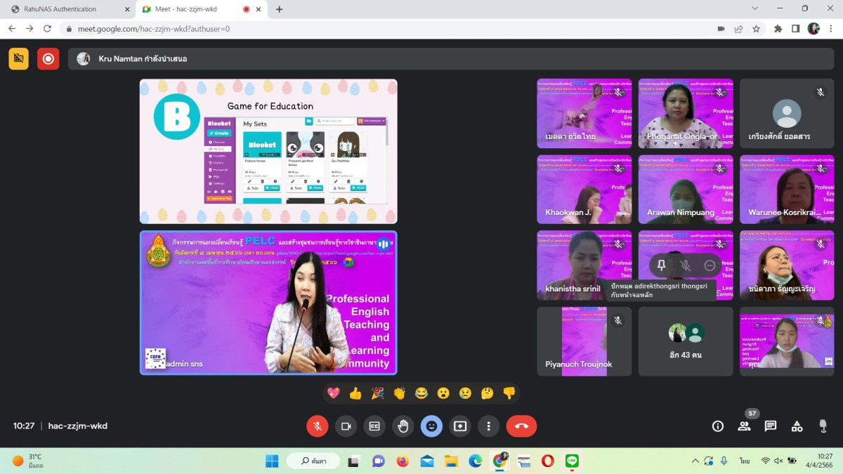This screenshot has width=843, height=474.
Task: Open Opera browser from taskbar
Action: click(x=548, y=461)
